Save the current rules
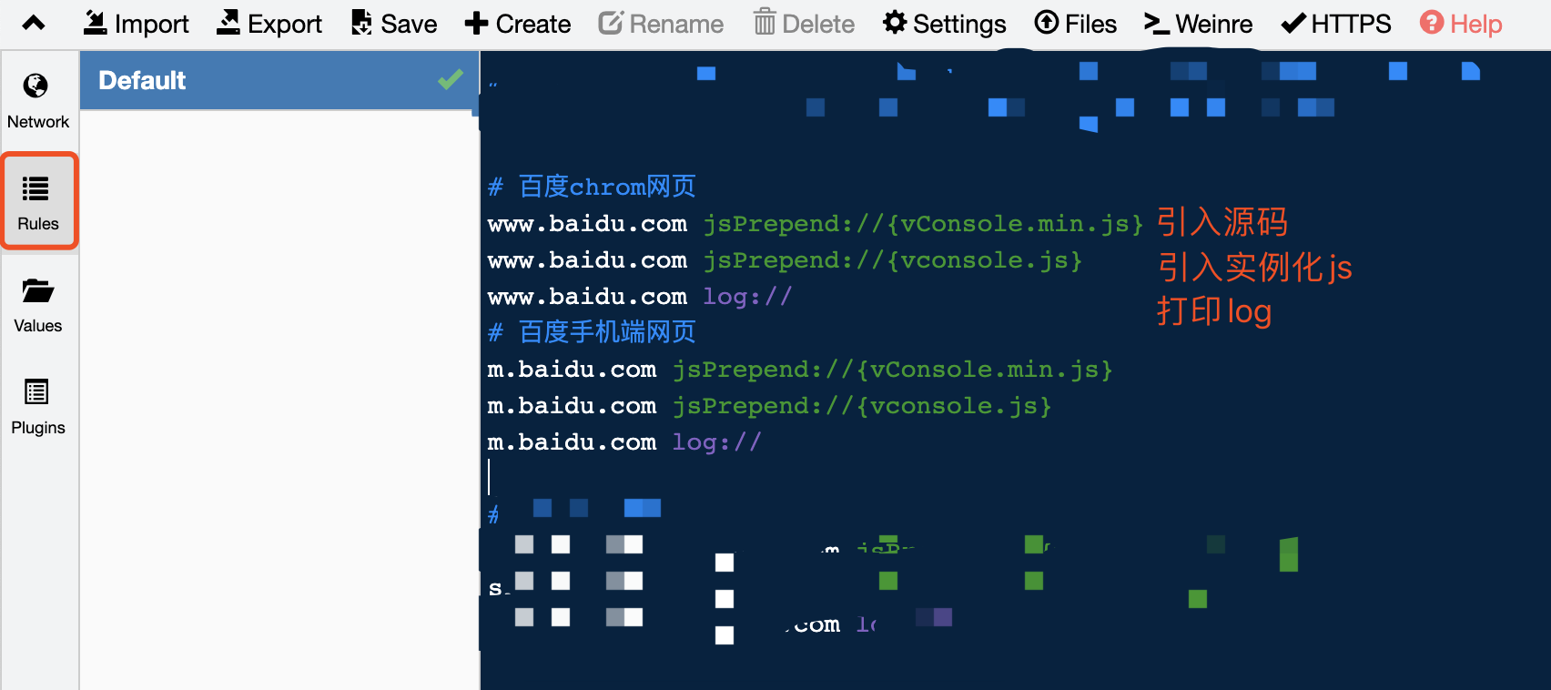 pyautogui.click(x=393, y=23)
